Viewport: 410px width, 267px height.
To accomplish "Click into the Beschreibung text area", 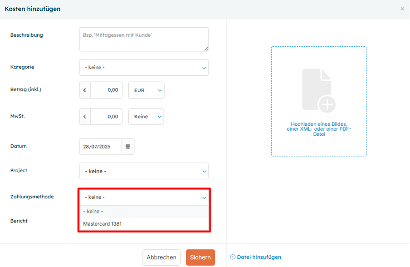I will click(x=144, y=40).
